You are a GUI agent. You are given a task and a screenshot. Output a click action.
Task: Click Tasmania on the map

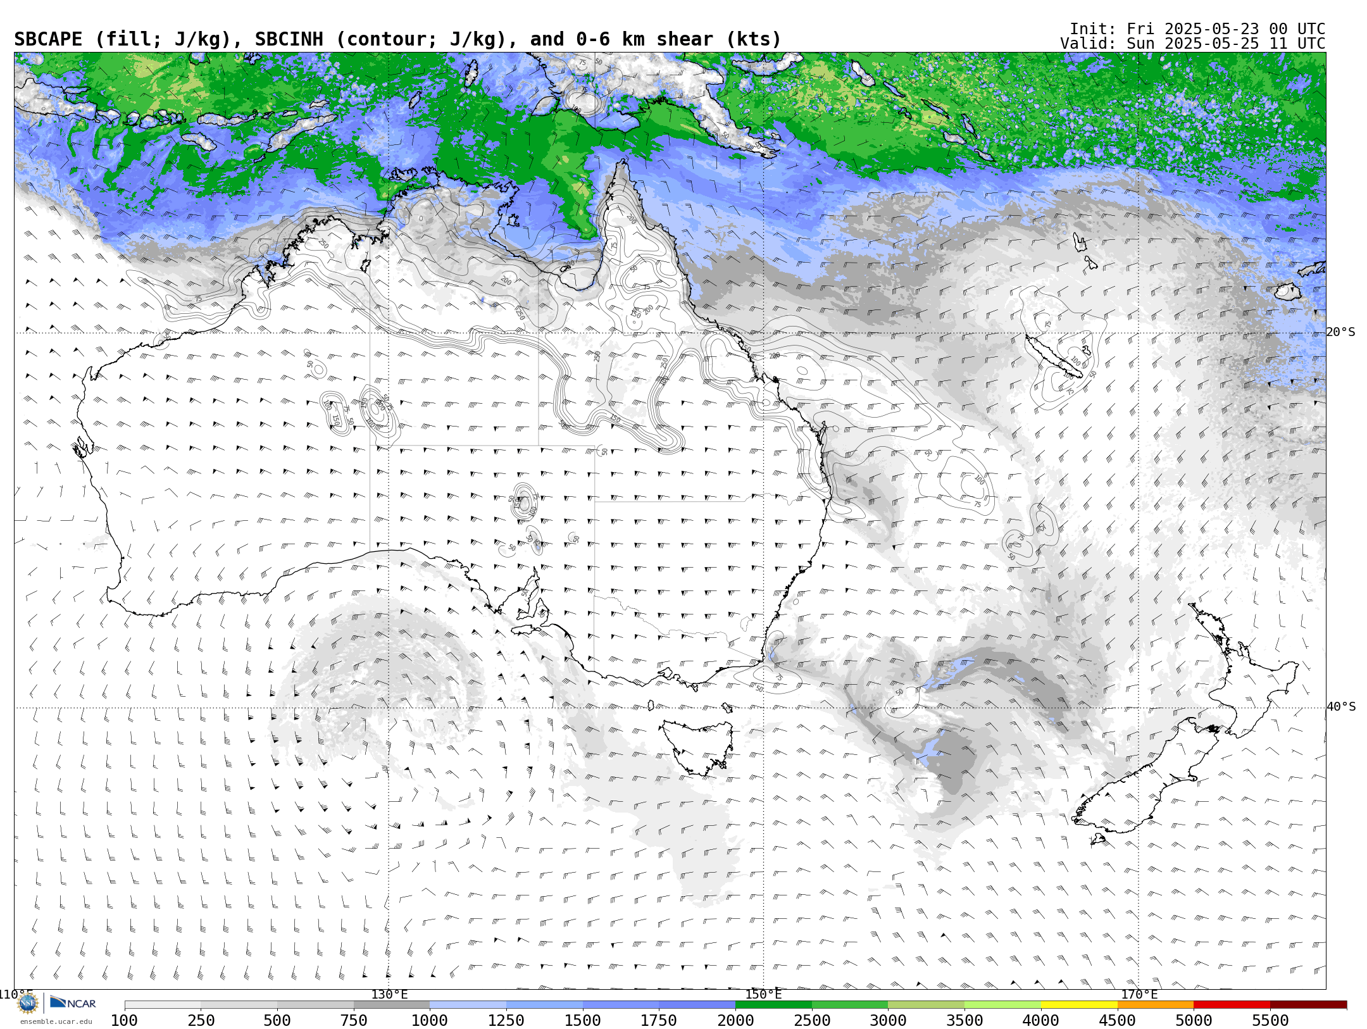pos(698,747)
